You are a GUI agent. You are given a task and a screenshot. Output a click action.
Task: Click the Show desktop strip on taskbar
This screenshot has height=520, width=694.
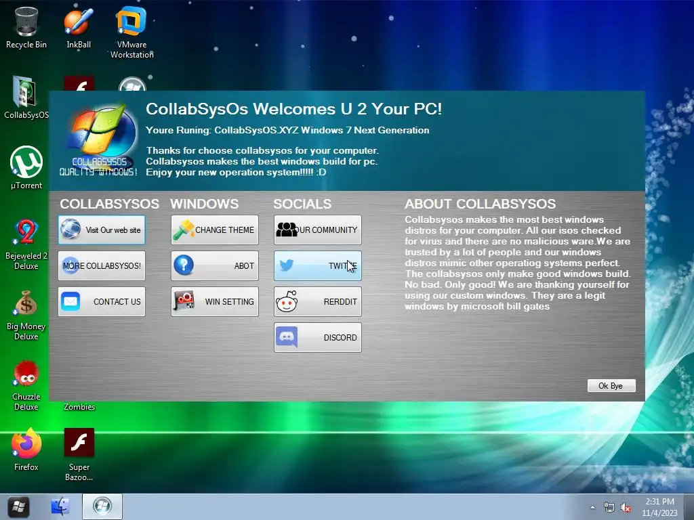[x=690, y=506]
